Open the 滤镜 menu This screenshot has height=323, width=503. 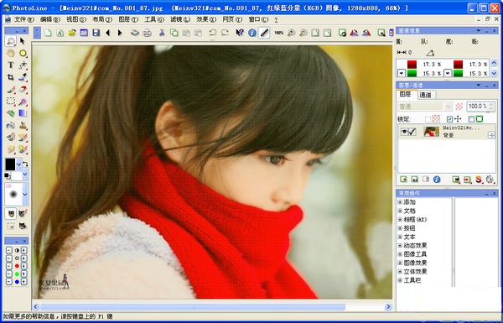pyautogui.click(x=180, y=19)
